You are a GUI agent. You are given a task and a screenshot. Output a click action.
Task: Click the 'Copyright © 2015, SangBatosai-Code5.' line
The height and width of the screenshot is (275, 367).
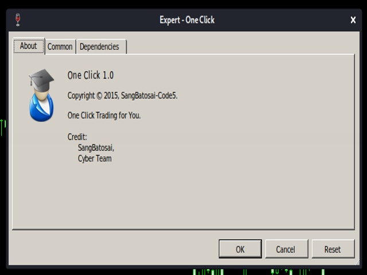pyautogui.click(x=122, y=96)
